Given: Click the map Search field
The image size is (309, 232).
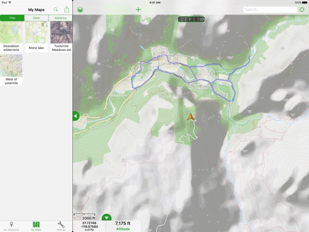Looking at the screenshot, I should [270, 10].
